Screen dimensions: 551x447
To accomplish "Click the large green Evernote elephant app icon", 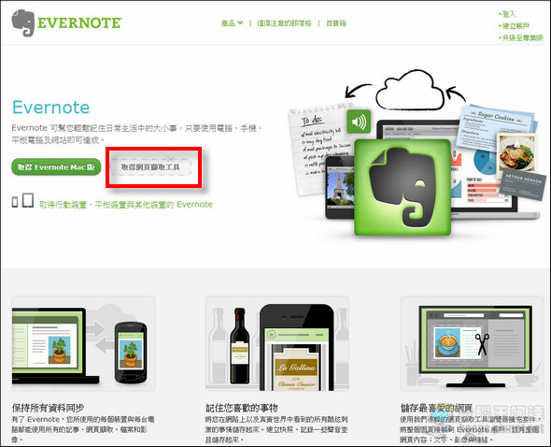I will pos(403,187).
